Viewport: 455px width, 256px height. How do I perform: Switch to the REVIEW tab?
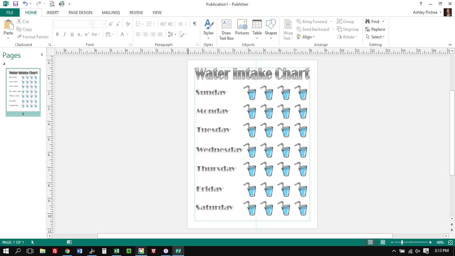click(136, 12)
